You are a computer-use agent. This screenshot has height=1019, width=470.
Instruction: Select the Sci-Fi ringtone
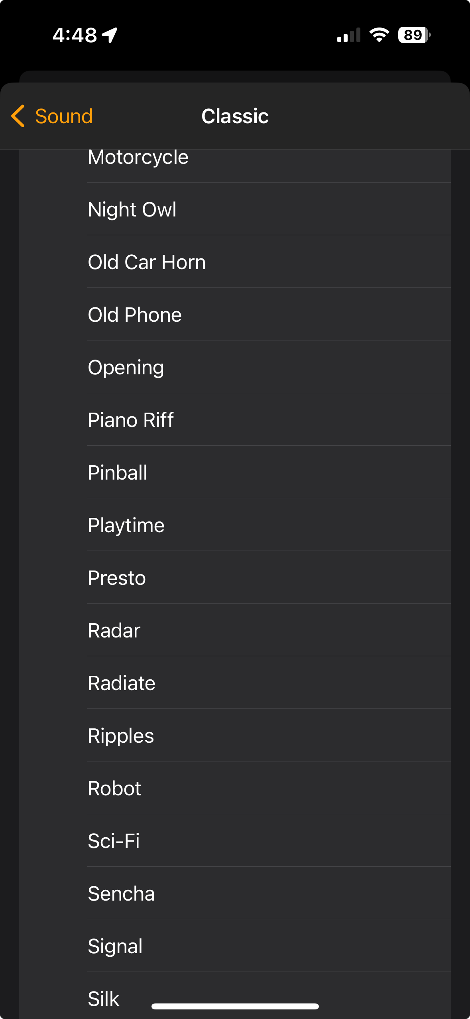(114, 841)
